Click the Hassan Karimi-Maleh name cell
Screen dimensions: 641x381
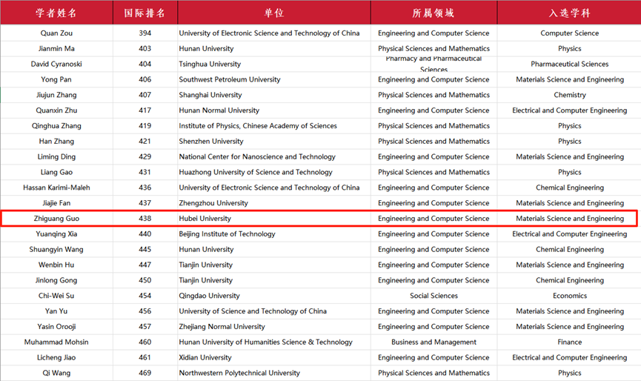tap(56, 188)
